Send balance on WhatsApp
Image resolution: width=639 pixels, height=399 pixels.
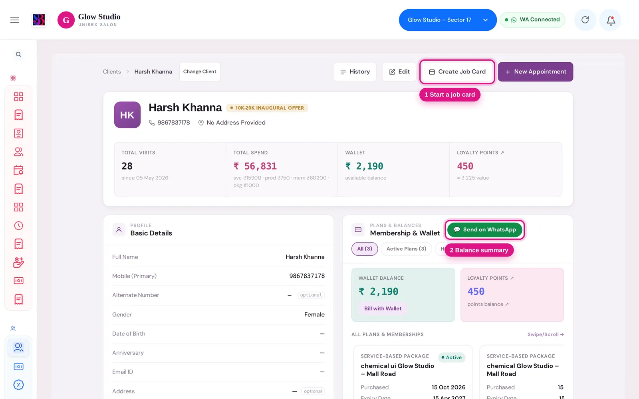[485, 229]
